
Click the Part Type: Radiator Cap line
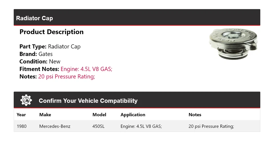coord(50,47)
